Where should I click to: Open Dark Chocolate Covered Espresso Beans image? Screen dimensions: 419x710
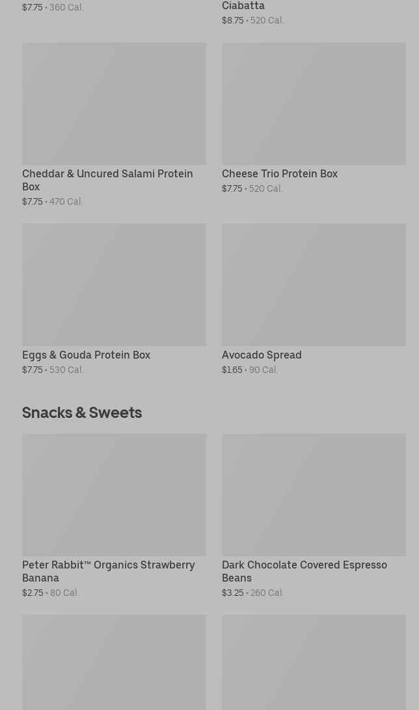point(314,495)
